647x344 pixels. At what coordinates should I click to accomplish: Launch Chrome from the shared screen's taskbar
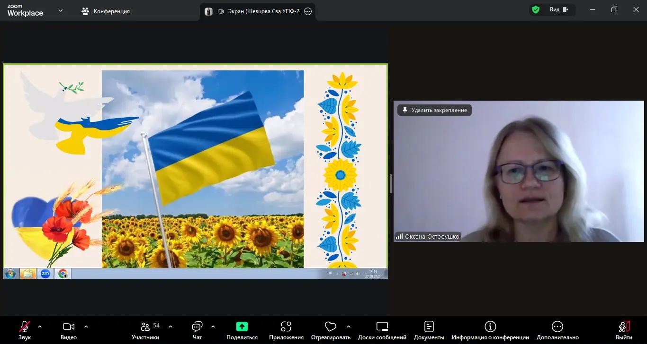point(62,274)
